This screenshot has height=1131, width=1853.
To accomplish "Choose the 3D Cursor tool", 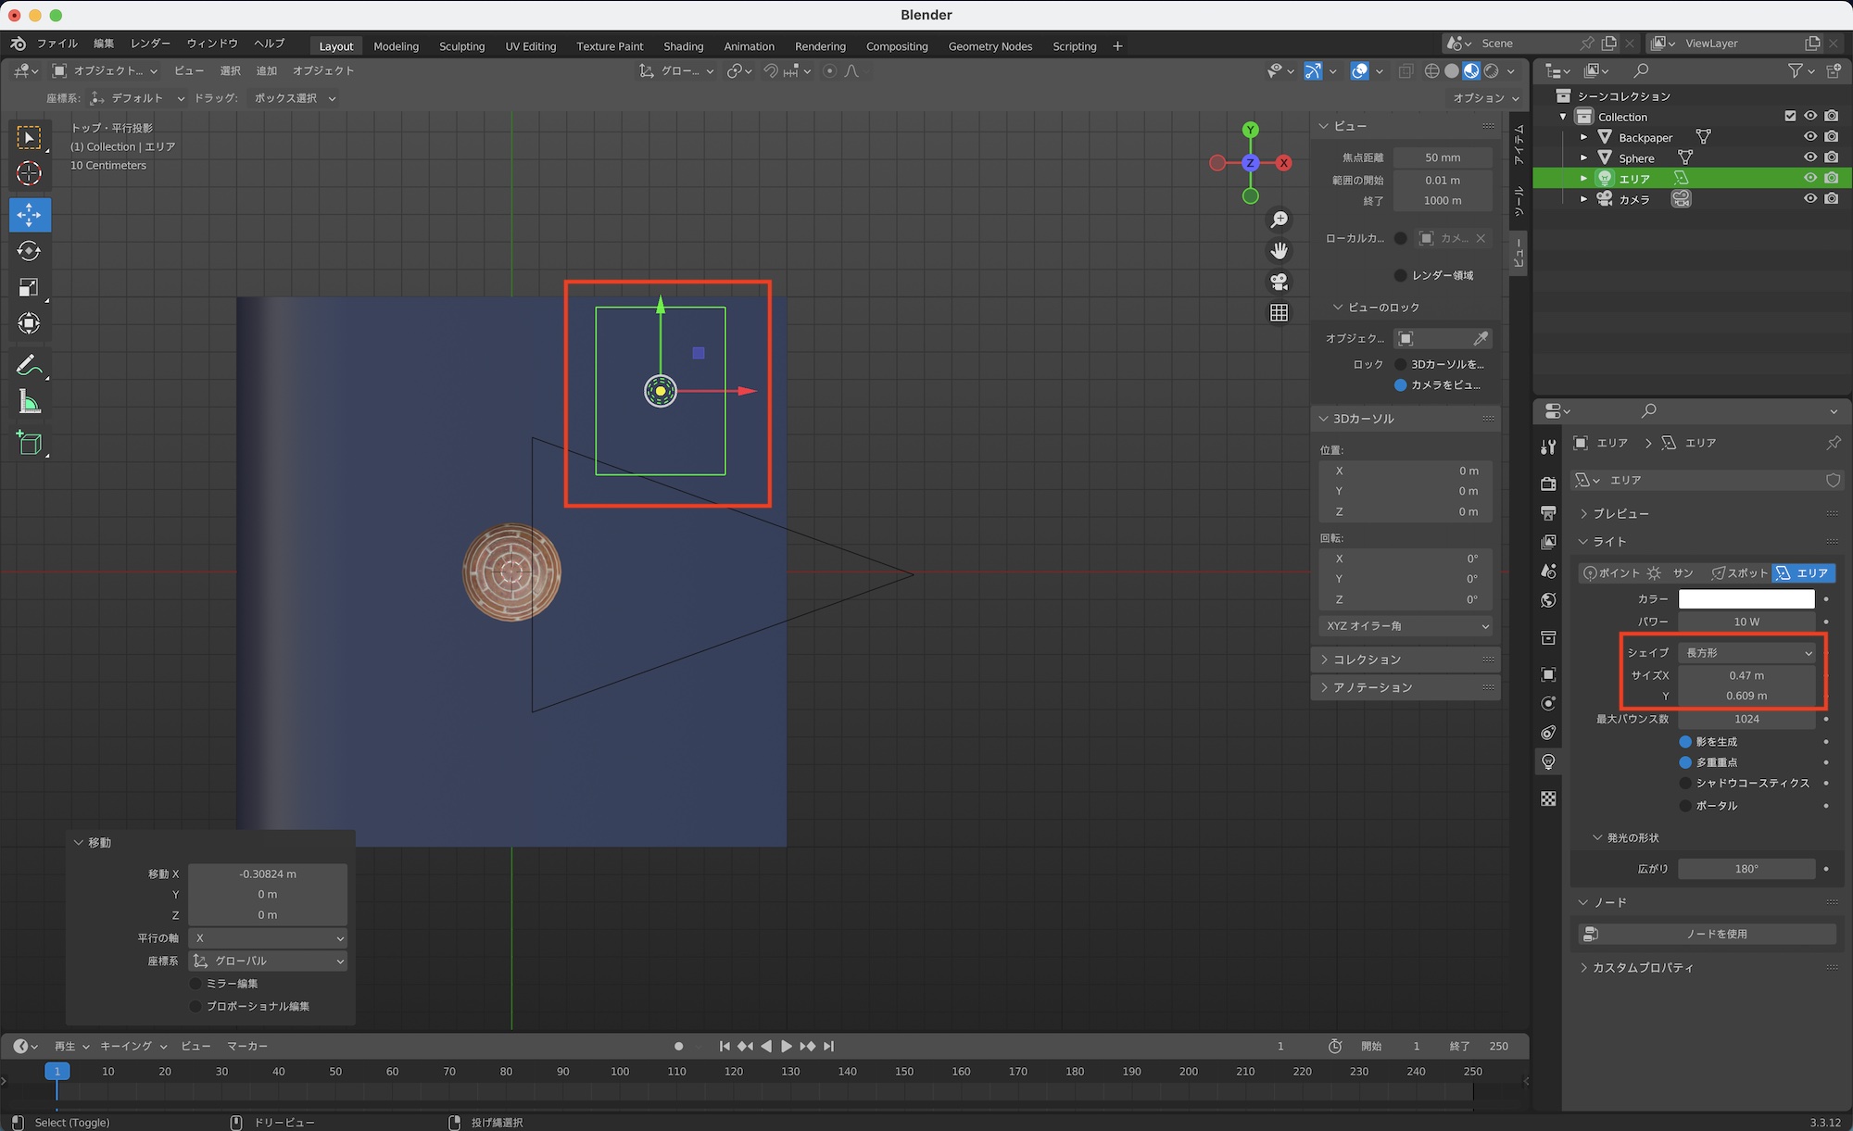I will [29, 173].
